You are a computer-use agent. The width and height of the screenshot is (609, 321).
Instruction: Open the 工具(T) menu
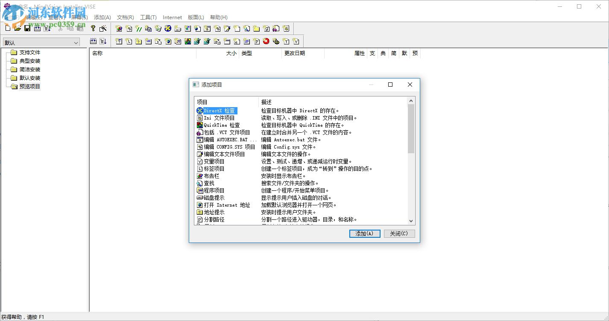[148, 18]
